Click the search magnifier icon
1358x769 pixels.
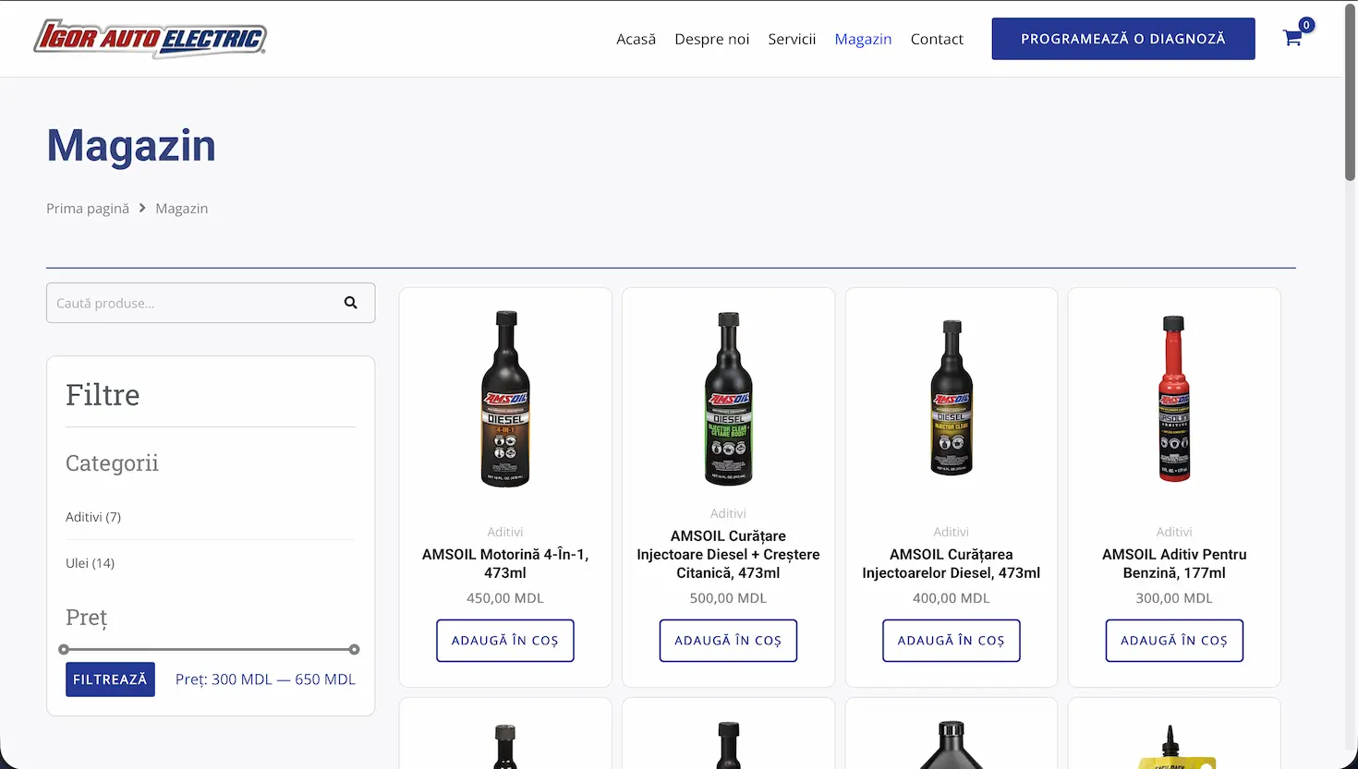click(351, 303)
